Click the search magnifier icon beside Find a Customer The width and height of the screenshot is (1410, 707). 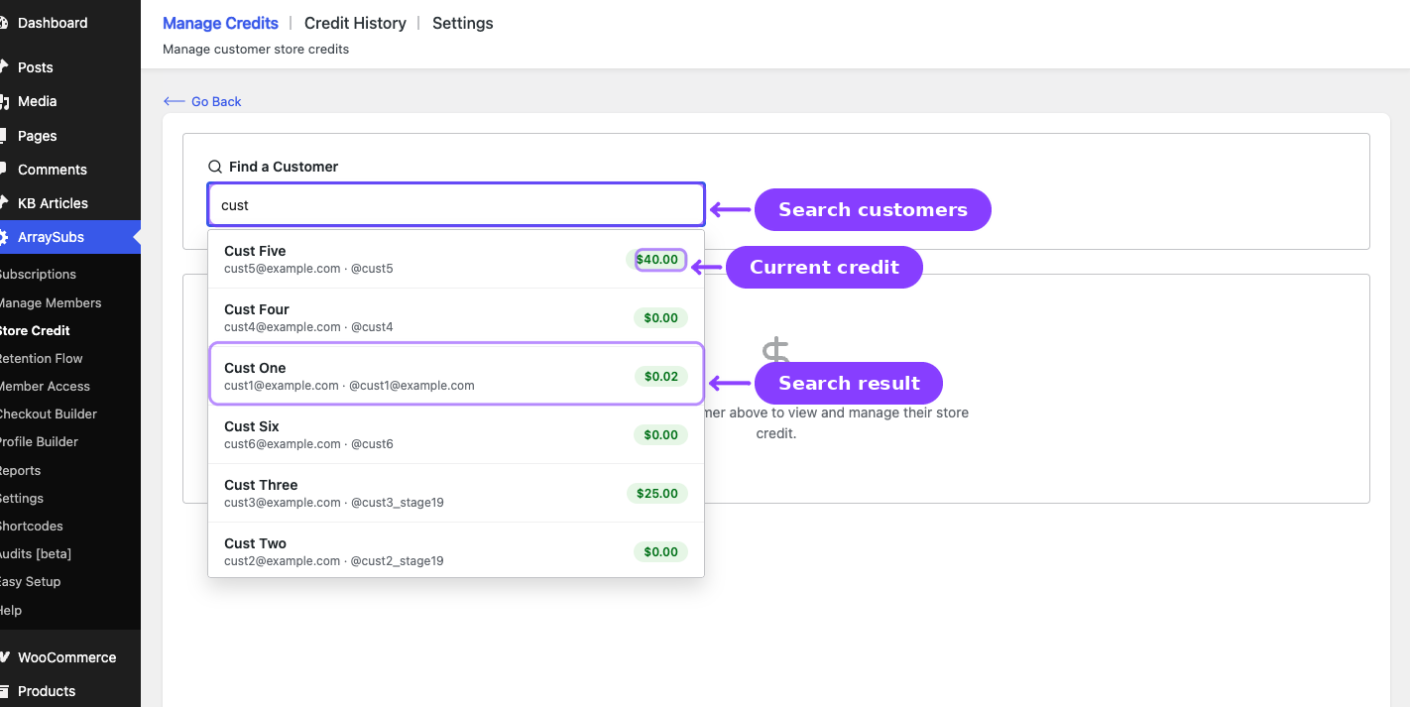[215, 167]
